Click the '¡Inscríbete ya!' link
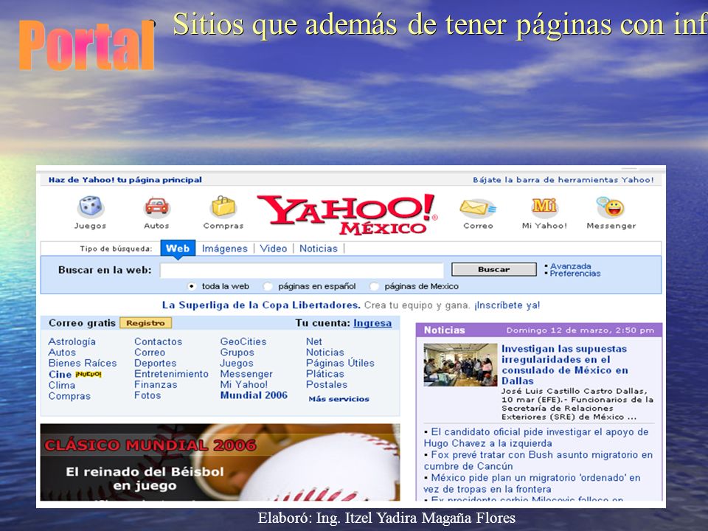Image resolution: width=708 pixels, height=531 pixels. point(507,305)
